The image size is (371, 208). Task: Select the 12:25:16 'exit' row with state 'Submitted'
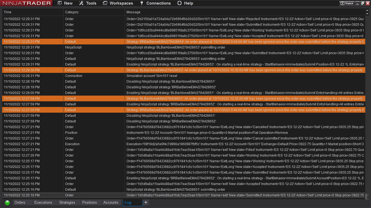184,195
